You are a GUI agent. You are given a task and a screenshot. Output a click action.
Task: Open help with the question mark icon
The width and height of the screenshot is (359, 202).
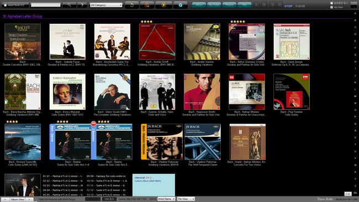click(82, 5)
